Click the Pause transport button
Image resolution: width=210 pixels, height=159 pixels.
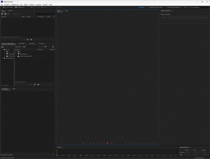90,143
